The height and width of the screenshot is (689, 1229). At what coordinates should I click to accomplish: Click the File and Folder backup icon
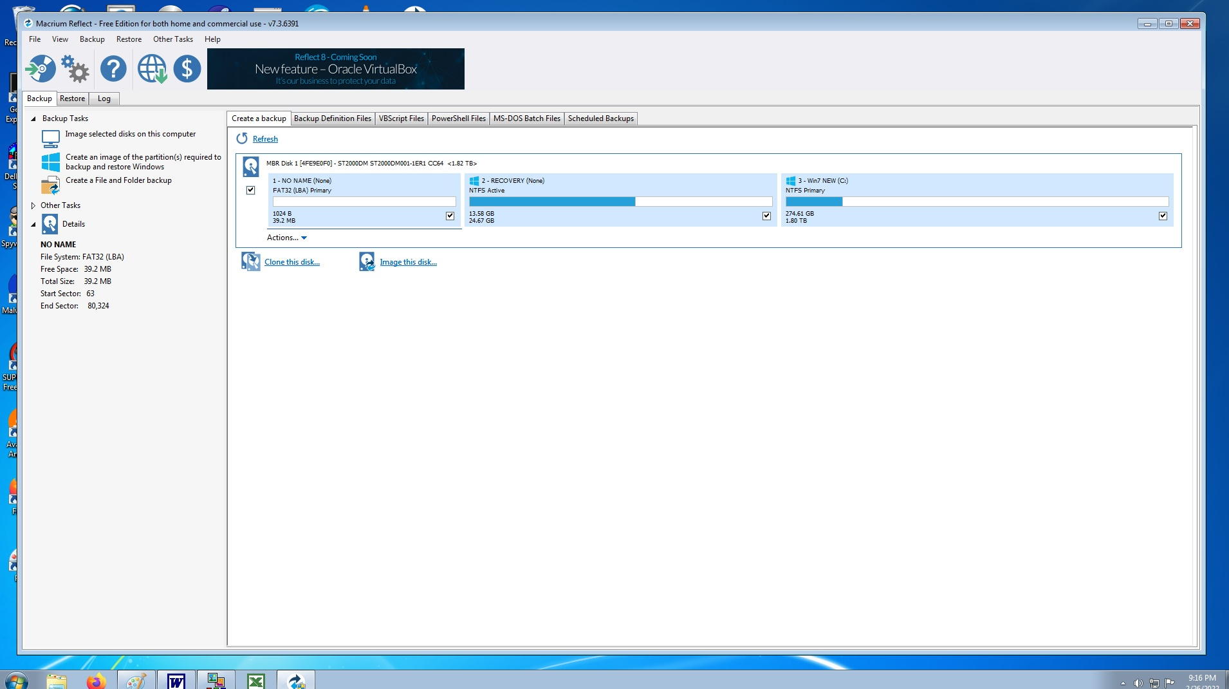(50, 185)
